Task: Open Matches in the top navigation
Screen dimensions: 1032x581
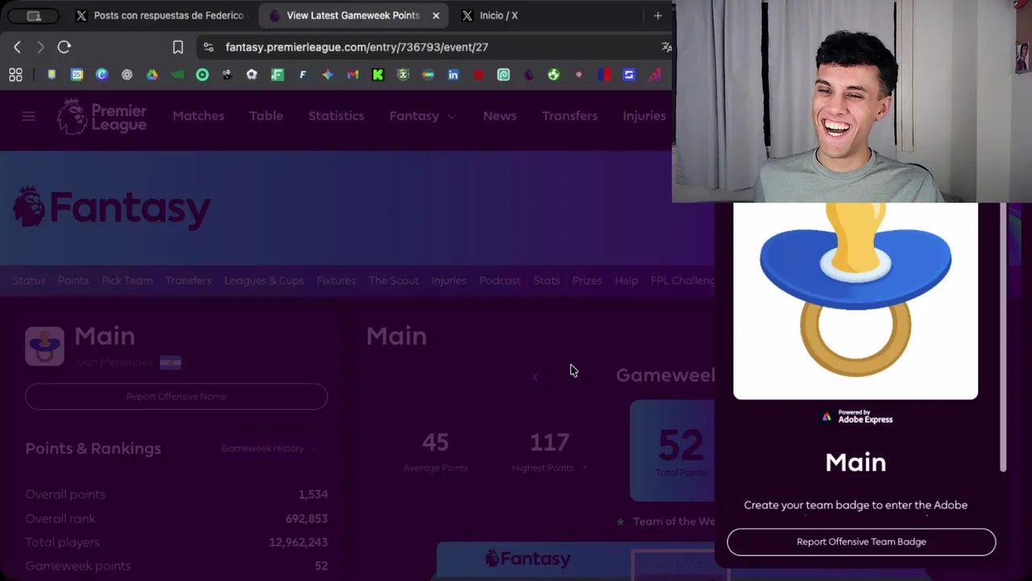Action: coord(198,116)
